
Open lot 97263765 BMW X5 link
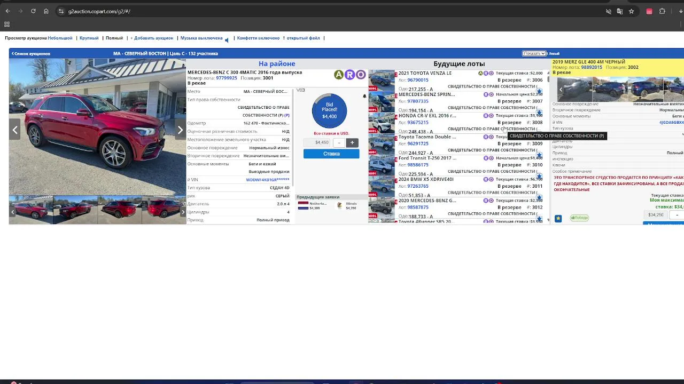[x=418, y=186]
